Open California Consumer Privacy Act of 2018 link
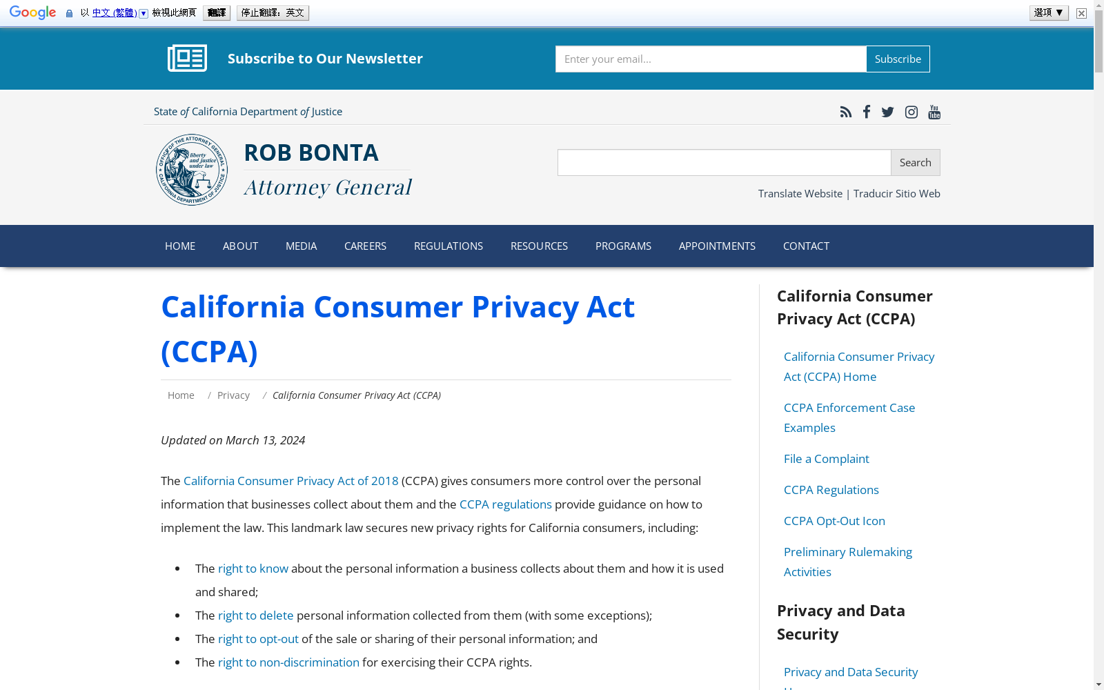This screenshot has height=690, width=1104. (291, 481)
